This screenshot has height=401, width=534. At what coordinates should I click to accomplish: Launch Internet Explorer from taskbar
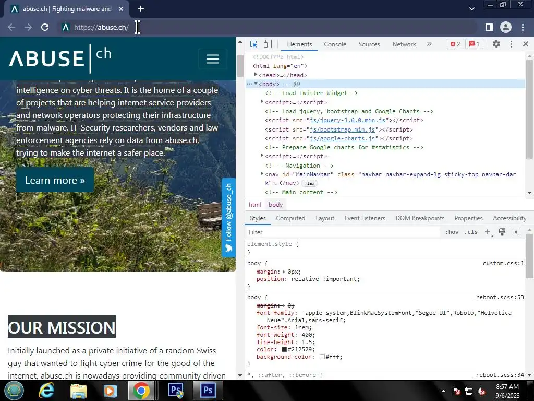point(46,391)
